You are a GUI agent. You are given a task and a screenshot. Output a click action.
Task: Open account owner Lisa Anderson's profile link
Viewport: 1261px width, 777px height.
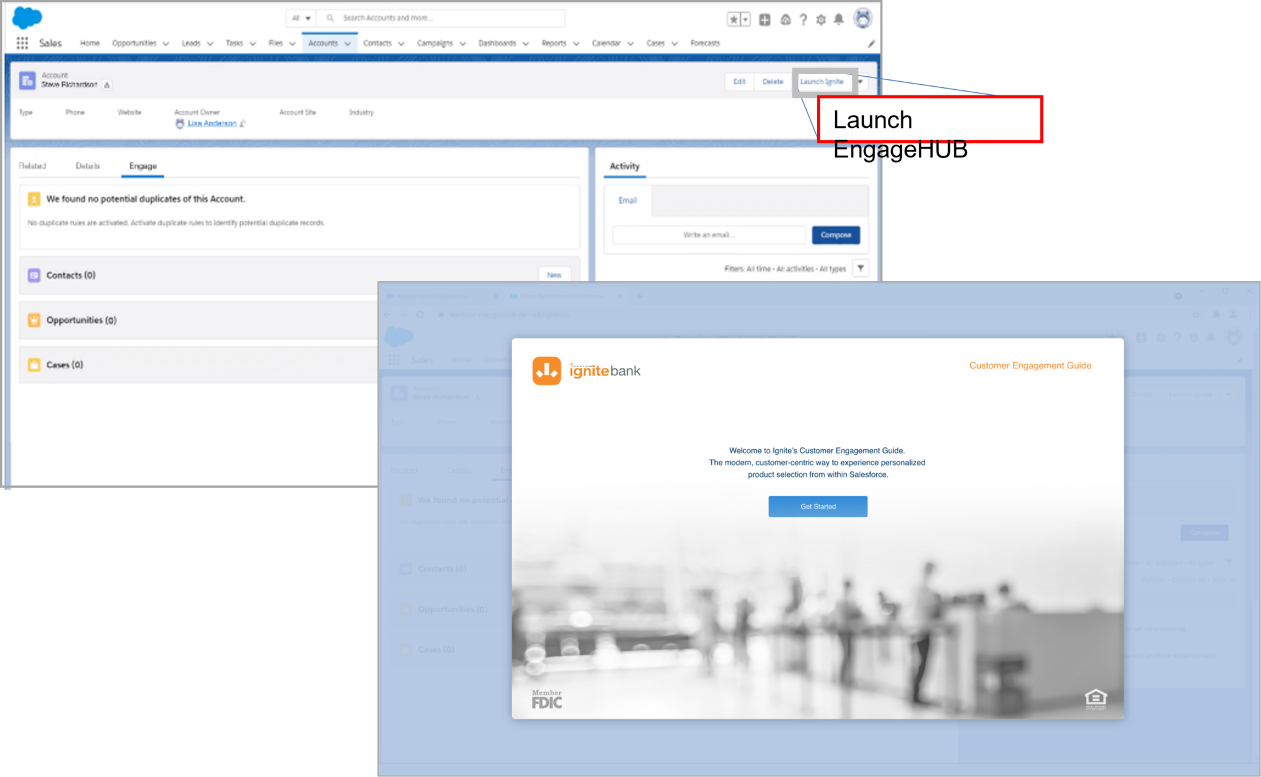coord(212,122)
